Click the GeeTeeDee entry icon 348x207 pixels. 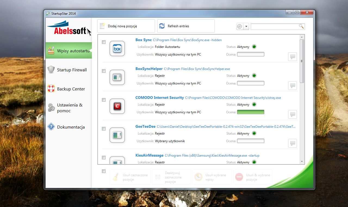pyautogui.click(x=117, y=135)
